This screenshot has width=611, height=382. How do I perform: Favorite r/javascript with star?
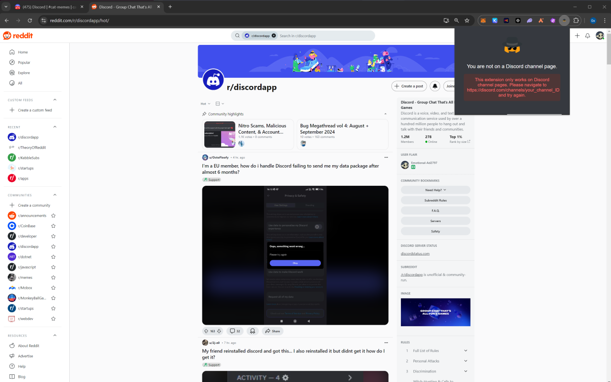(x=53, y=267)
